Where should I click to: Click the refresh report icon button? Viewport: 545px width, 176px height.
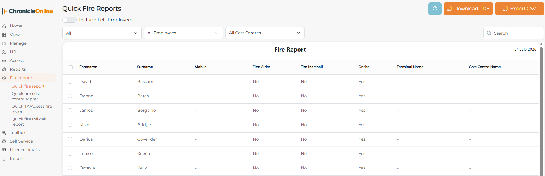(x=435, y=9)
